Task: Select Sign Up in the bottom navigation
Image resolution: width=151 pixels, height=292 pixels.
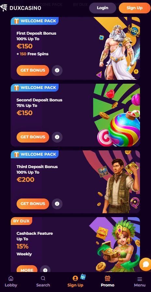Action: (75, 282)
